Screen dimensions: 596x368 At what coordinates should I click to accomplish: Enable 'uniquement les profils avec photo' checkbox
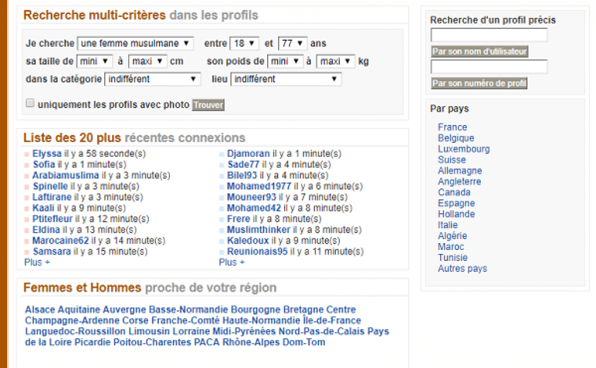30,103
